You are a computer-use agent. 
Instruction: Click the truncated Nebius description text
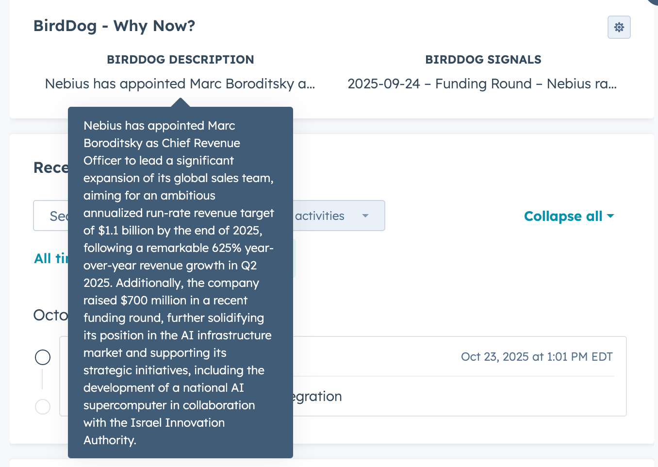[180, 84]
